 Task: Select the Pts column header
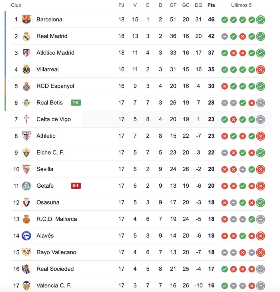click(x=211, y=5)
